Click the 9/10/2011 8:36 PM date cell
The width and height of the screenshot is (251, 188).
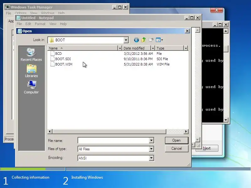[138, 59]
